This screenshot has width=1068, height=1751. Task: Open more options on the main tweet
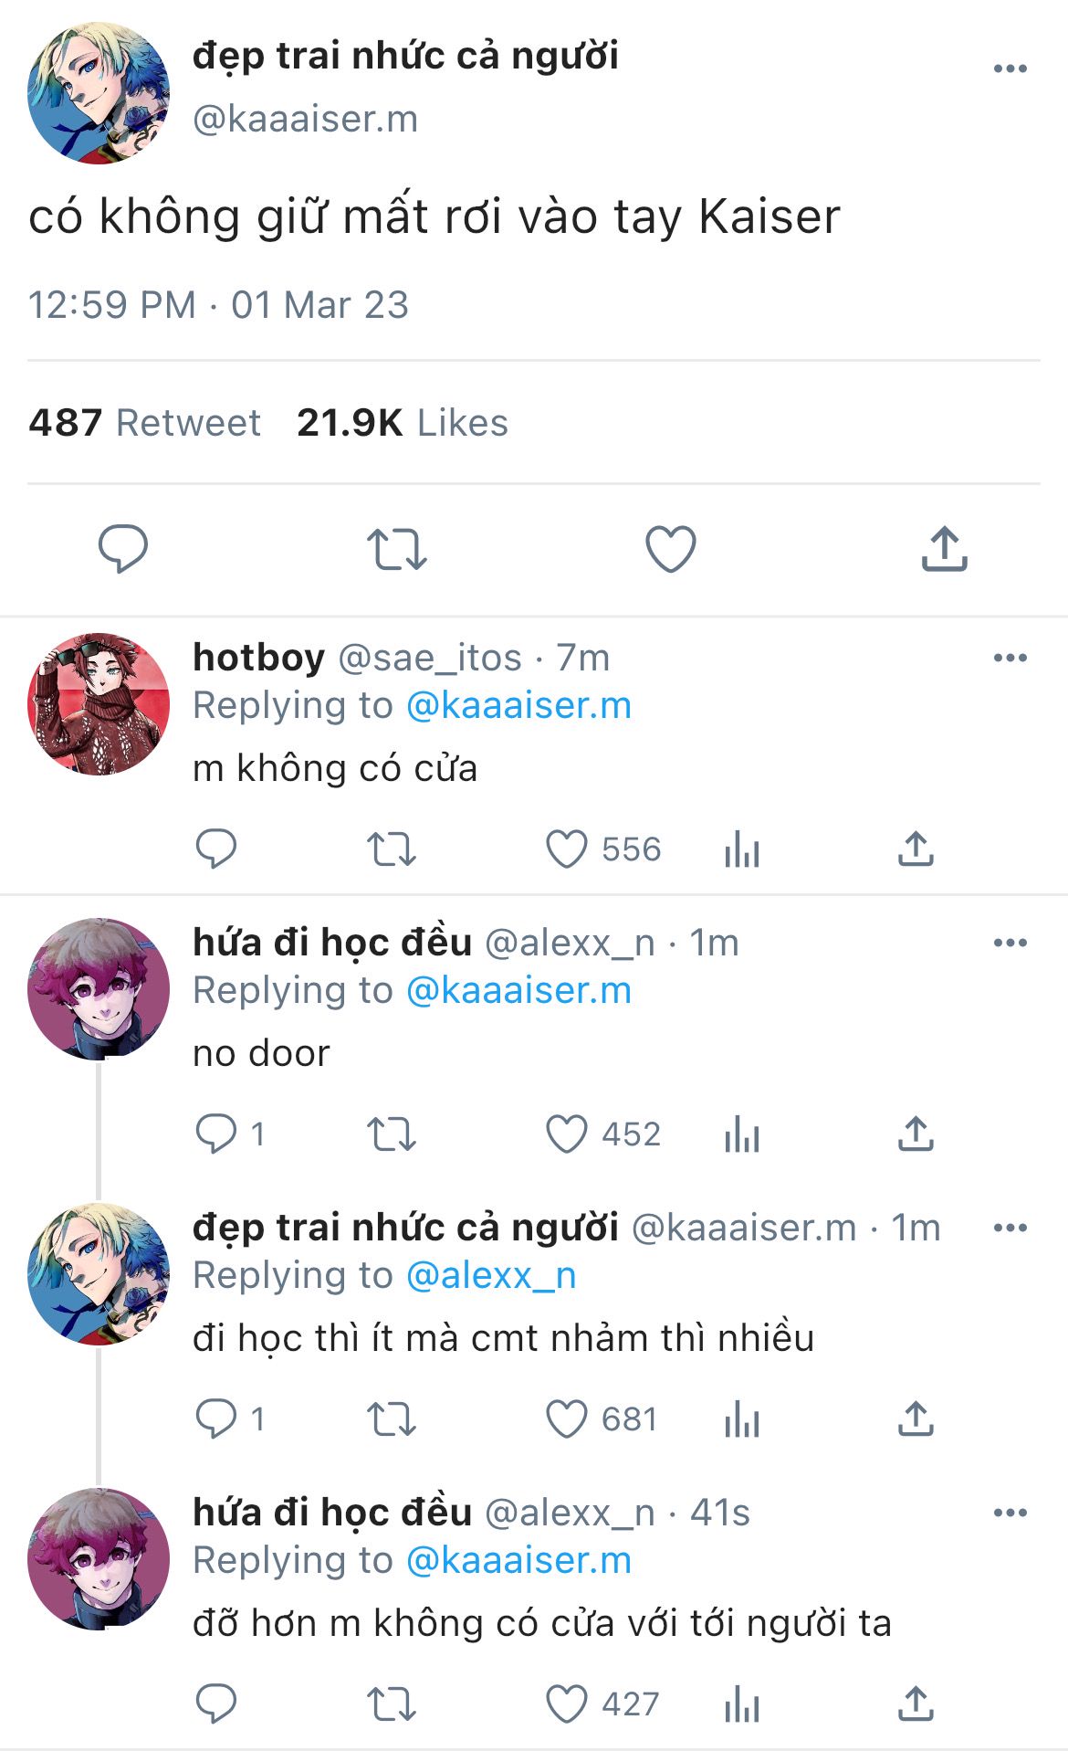click(x=1010, y=69)
